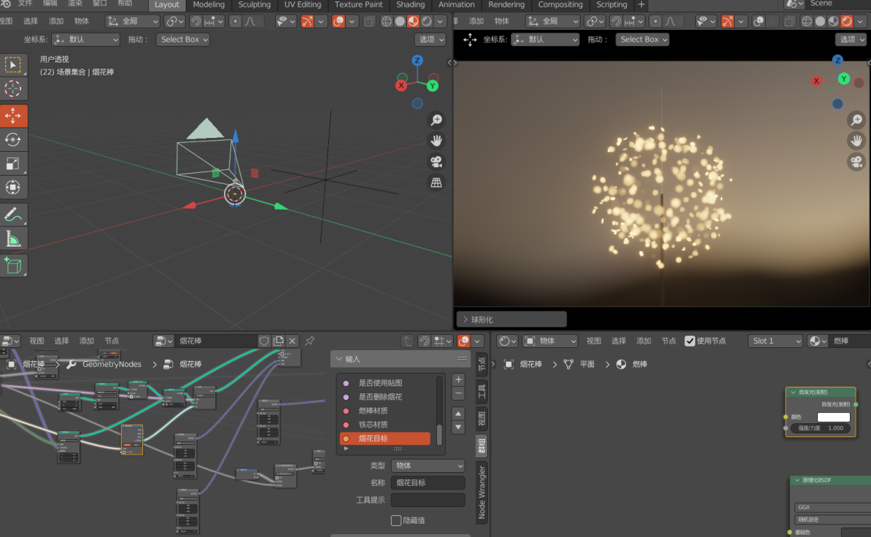The width and height of the screenshot is (871, 537).
Task: Click zoom icon in right render viewport
Action: 856,120
